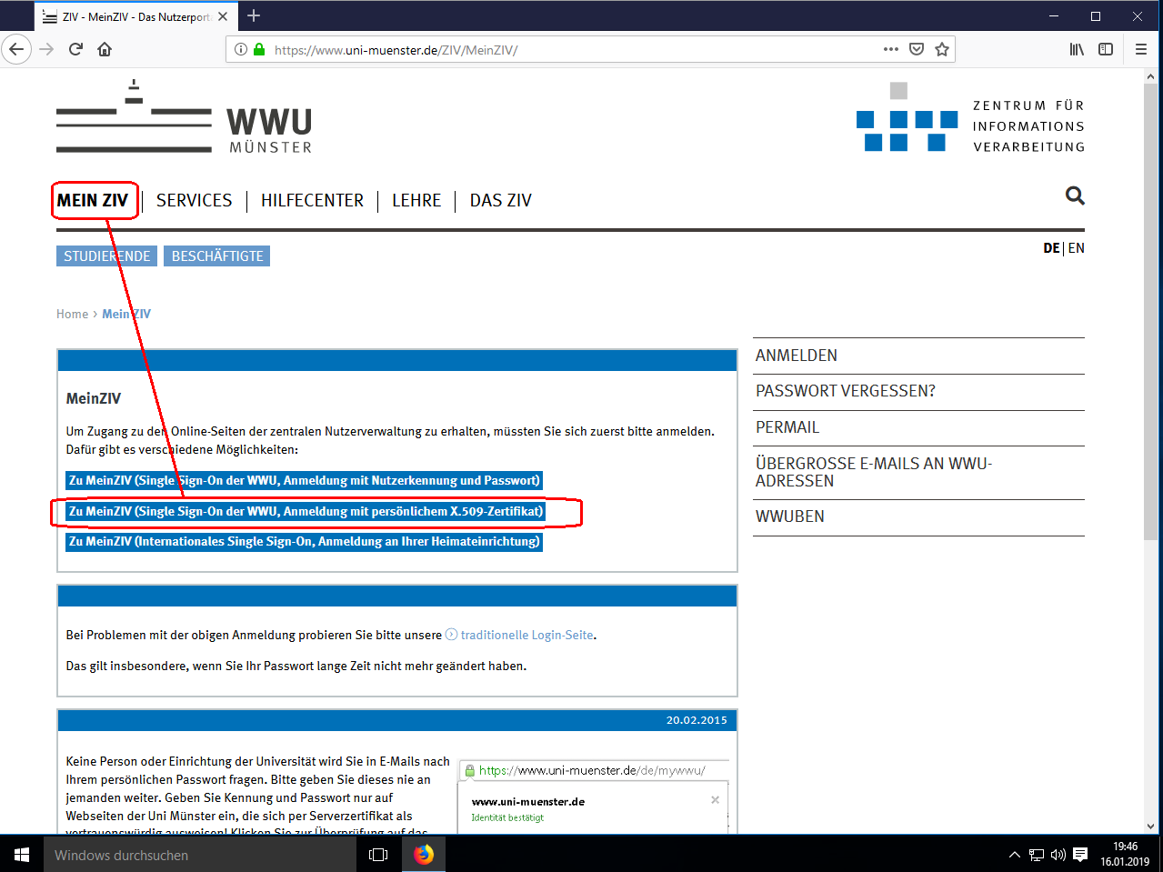Viewport: 1163px width, 872px height.
Task: Open the Windows Task View icon
Action: pos(378,855)
